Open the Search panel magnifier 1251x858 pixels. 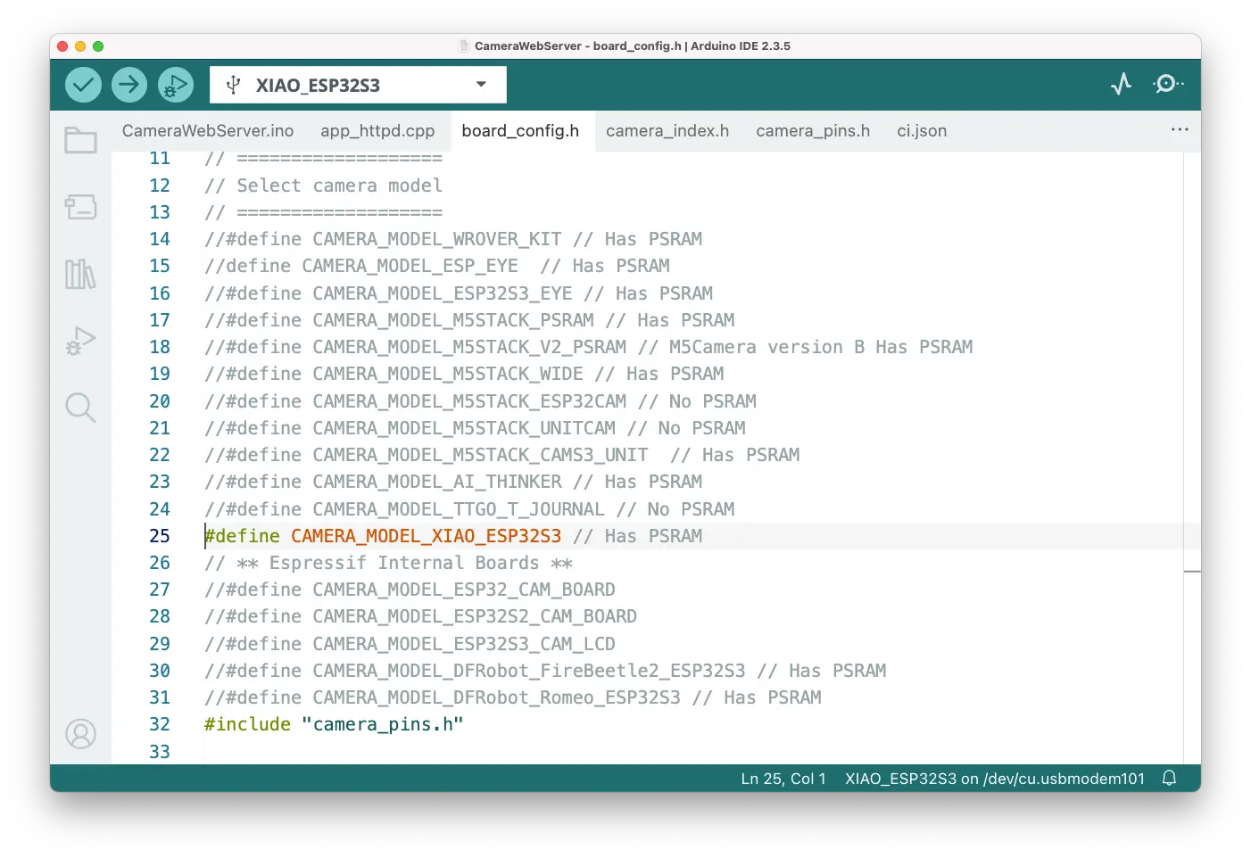tap(80, 408)
